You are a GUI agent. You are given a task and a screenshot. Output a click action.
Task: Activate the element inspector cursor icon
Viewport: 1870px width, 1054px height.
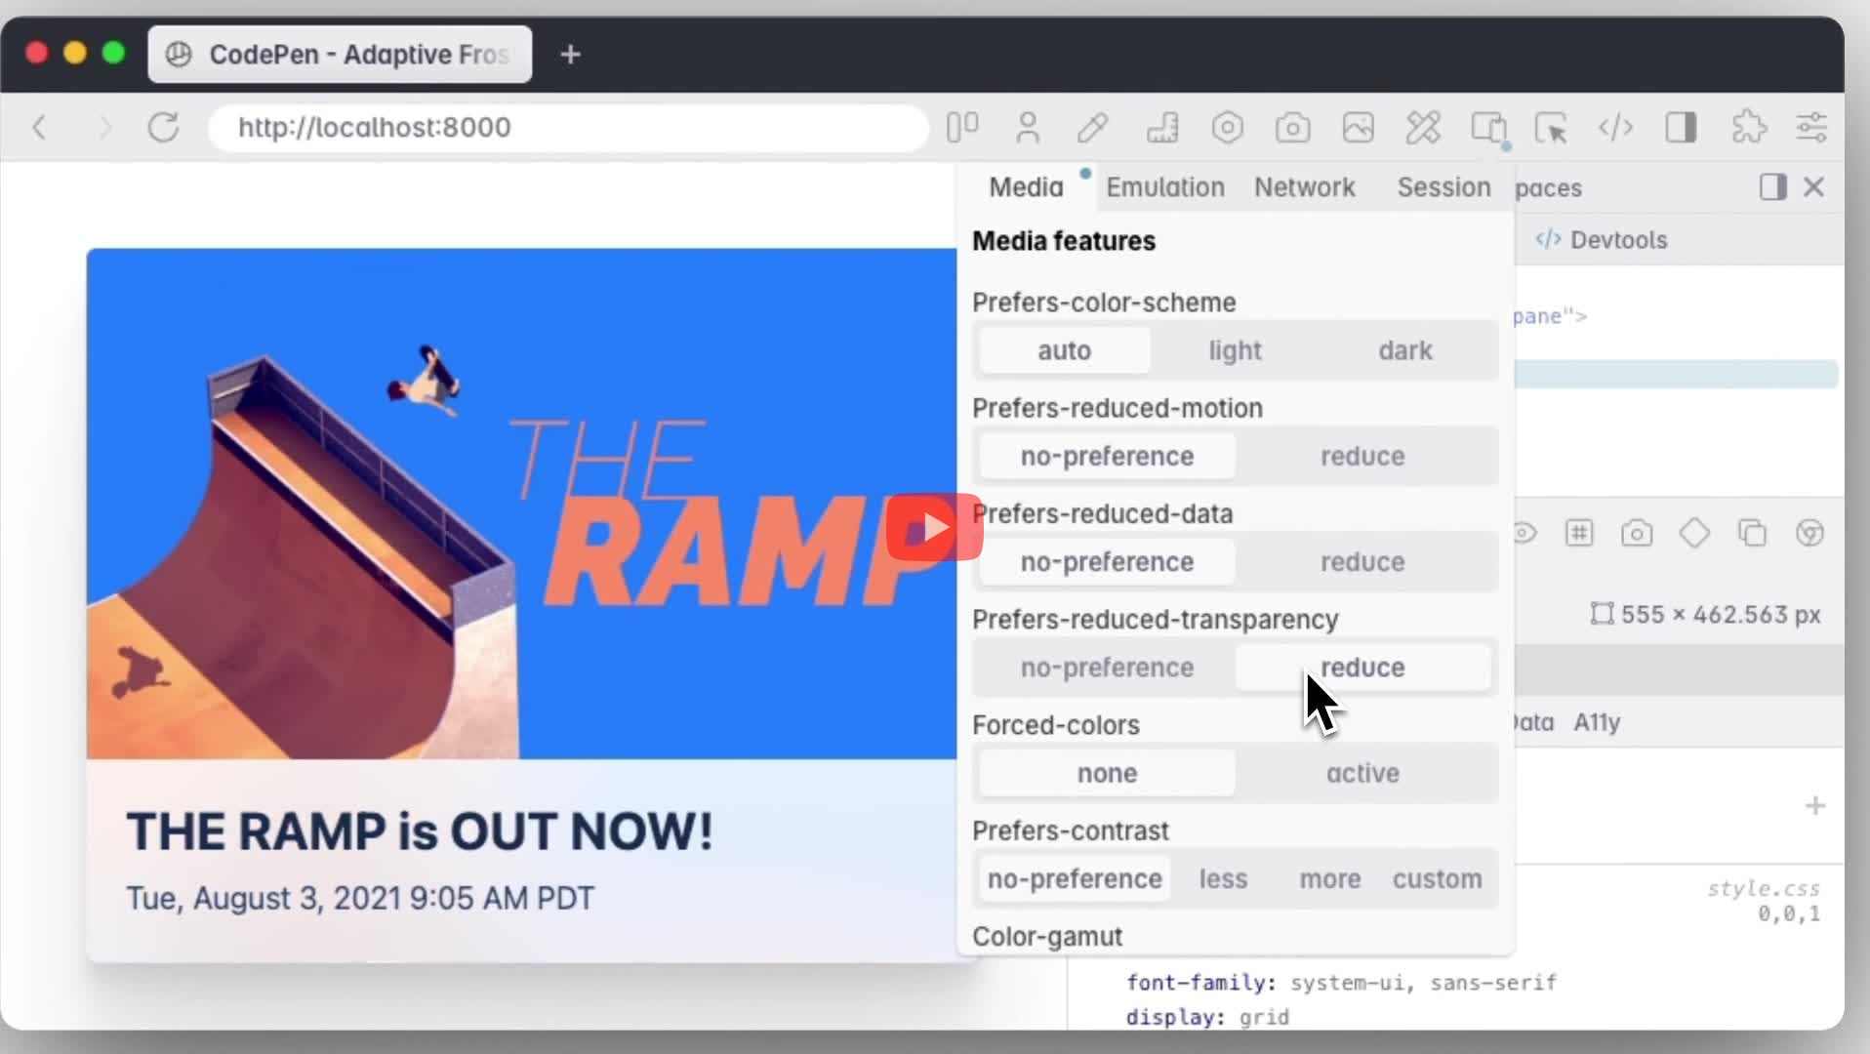[1551, 127]
